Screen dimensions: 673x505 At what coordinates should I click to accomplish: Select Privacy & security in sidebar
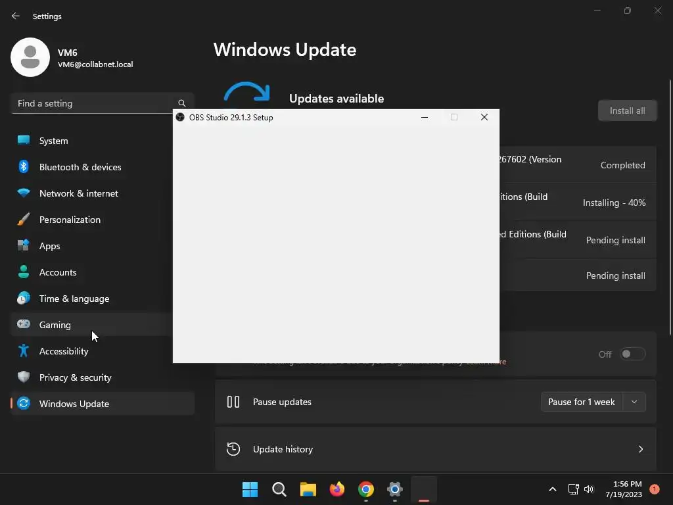[103, 377]
